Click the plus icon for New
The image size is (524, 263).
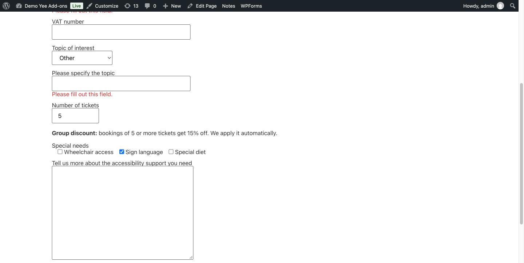point(166,6)
